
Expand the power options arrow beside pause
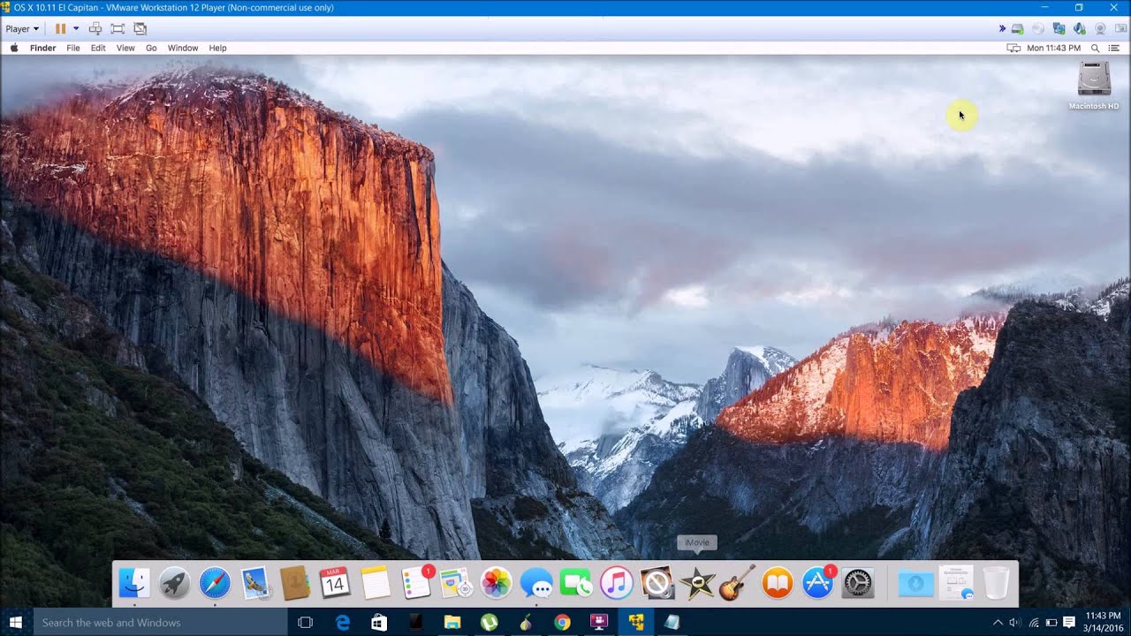pos(76,29)
